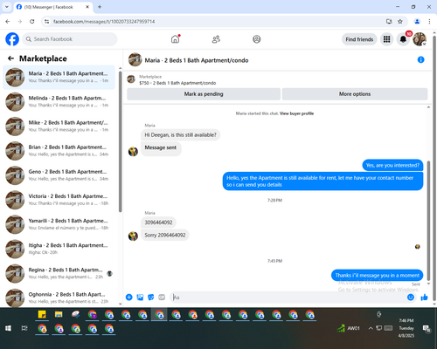Viewport: 437px width, 349px height.
Task: Send a thumbs up like
Action: point(424,298)
